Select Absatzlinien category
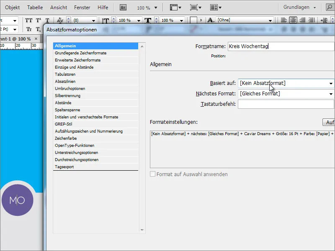Screen dimensions: 335x251 [96, 81]
